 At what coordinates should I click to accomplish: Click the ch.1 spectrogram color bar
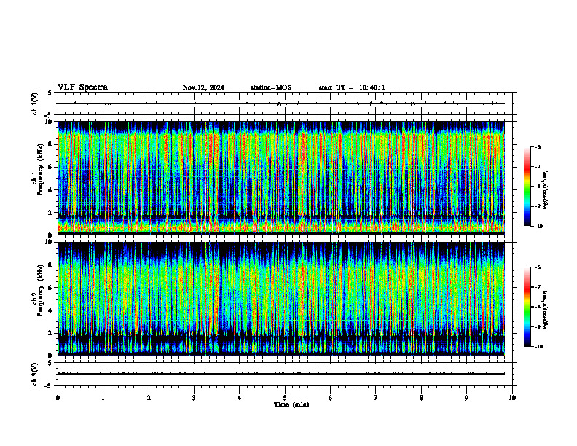pos(527,187)
